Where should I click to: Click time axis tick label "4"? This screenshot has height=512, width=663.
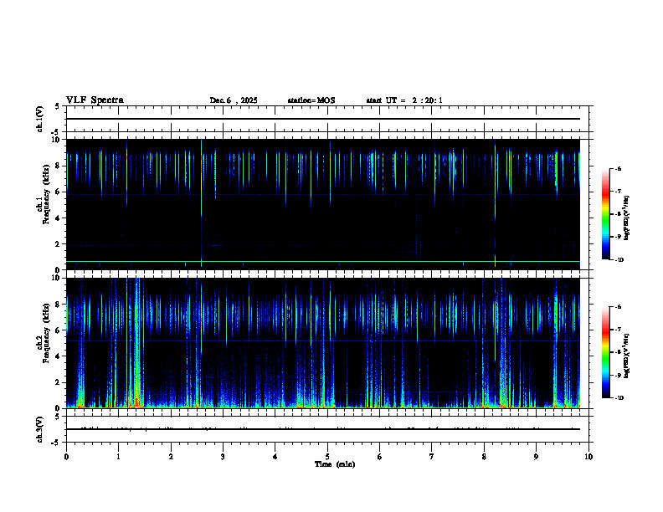[x=275, y=457]
